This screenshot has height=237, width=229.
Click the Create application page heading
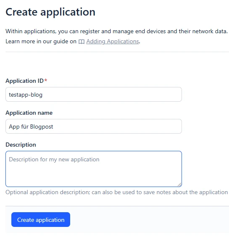[x=50, y=12]
